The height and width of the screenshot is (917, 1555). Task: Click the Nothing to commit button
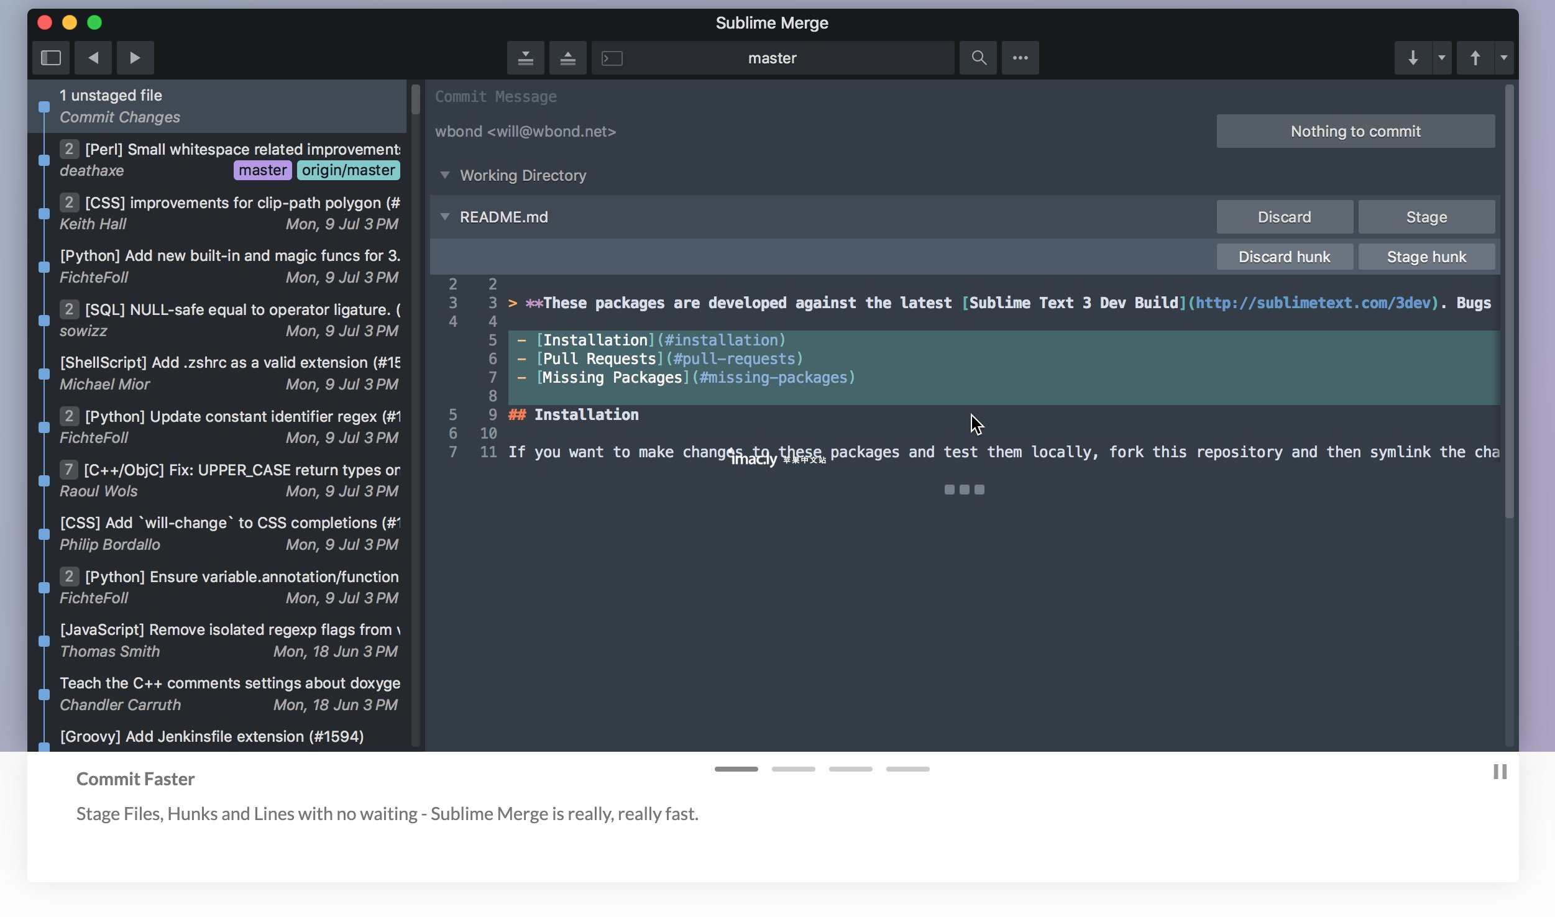coord(1355,131)
